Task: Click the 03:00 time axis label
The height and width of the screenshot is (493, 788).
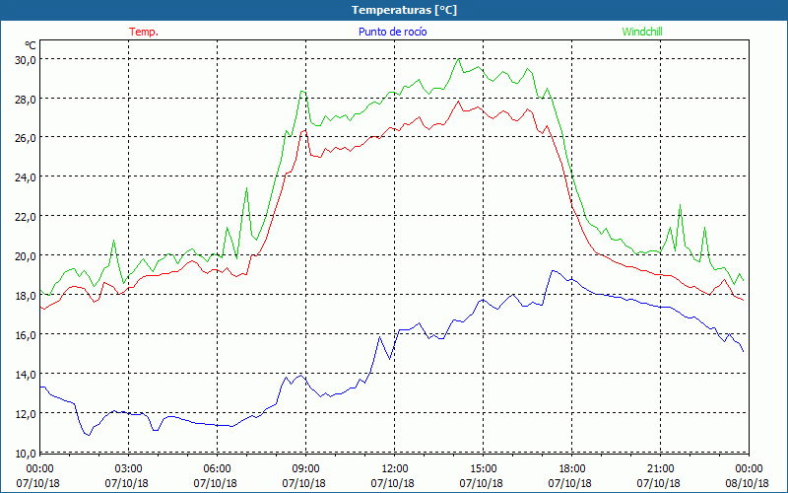Action: coord(129,469)
